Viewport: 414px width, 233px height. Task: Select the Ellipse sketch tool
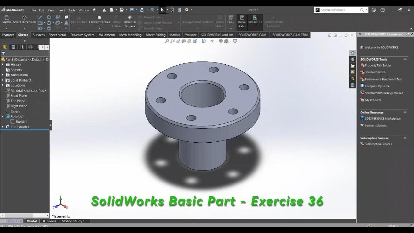coord(58,23)
